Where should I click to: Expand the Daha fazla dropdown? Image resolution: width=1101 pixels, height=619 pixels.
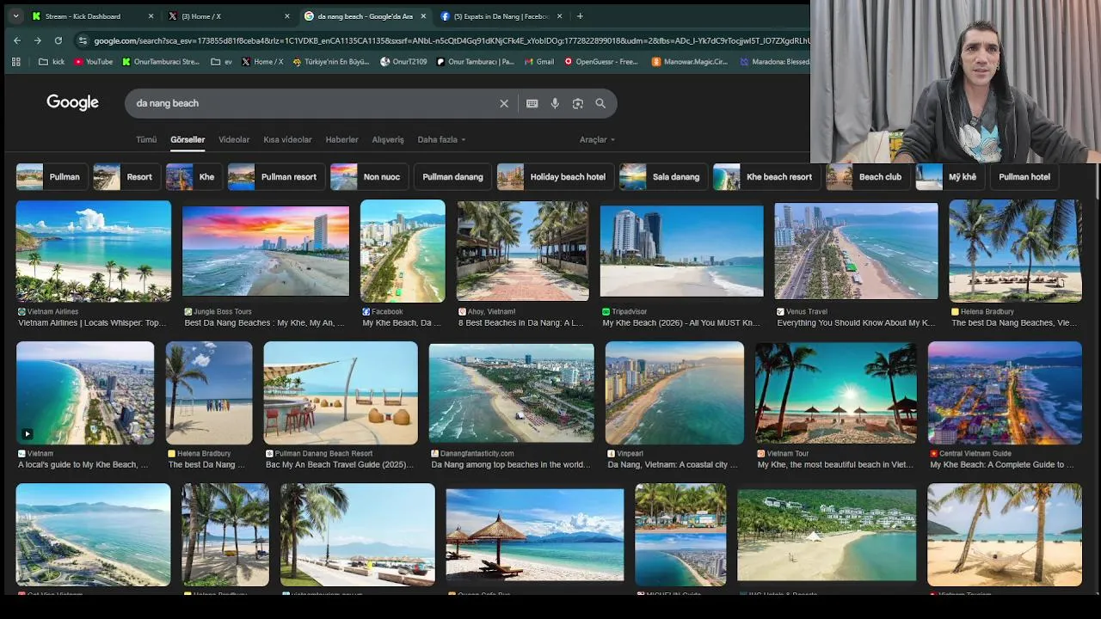(x=441, y=139)
